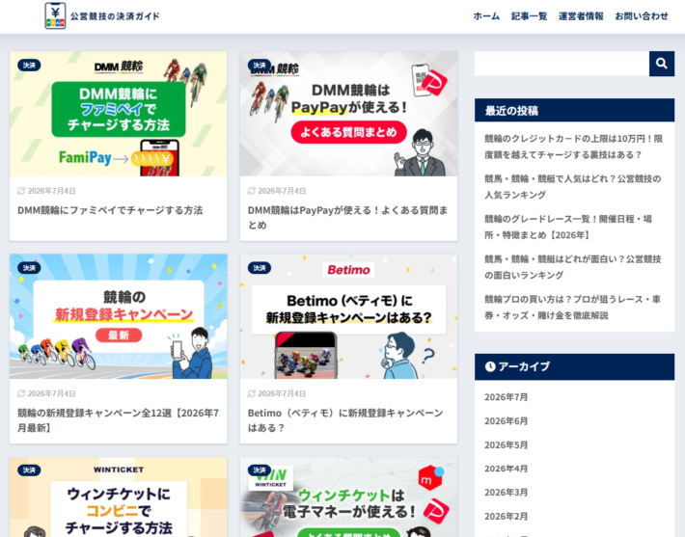Open the 2026年5月 archive
The height and width of the screenshot is (537, 685).
[x=506, y=445]
